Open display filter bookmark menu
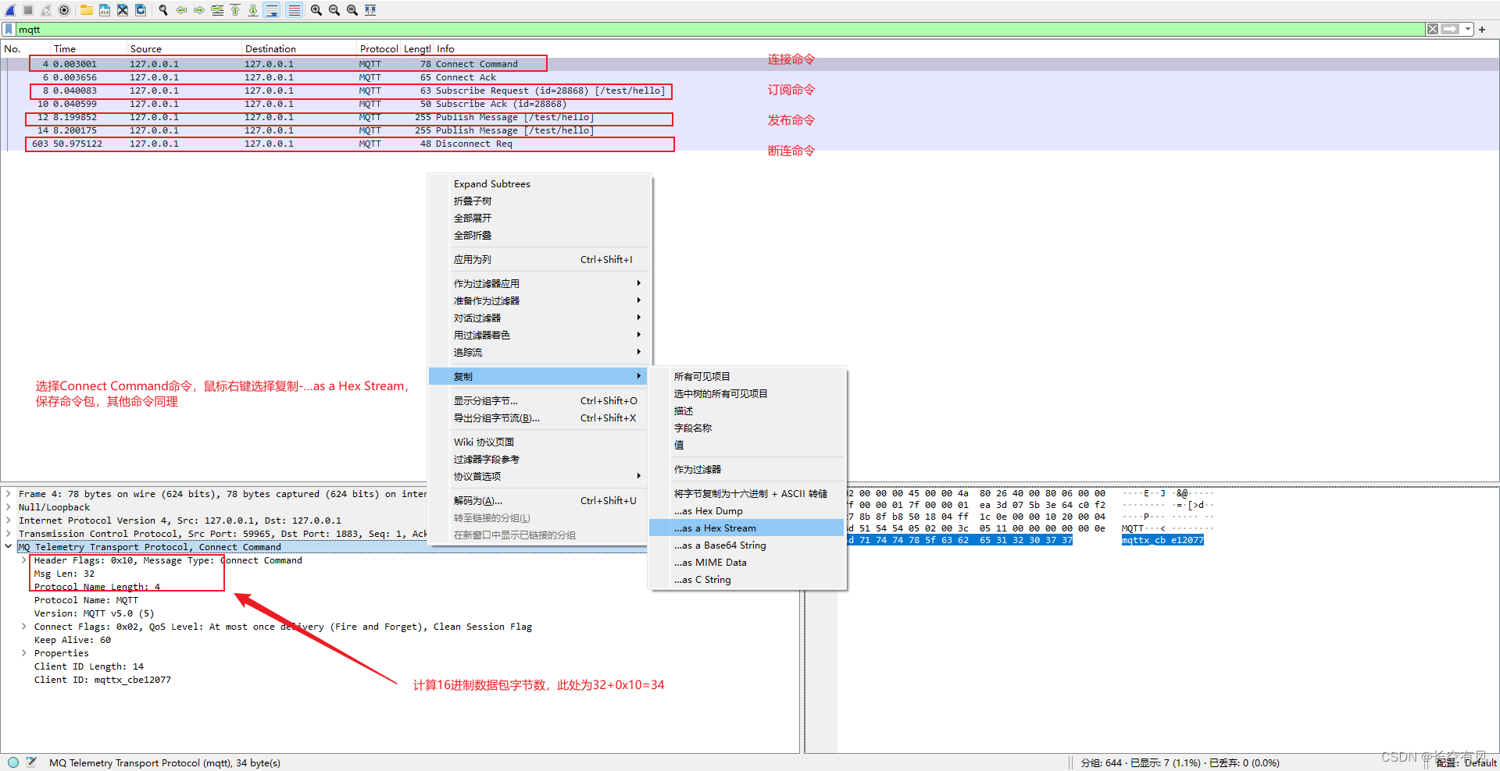 (9, 29)
